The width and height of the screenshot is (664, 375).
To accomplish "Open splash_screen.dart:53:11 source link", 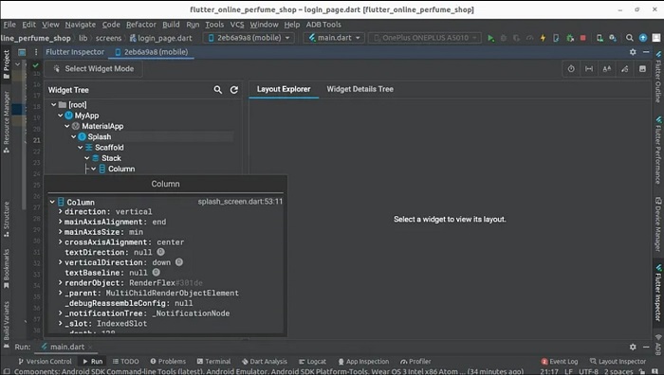I will 240,202.
